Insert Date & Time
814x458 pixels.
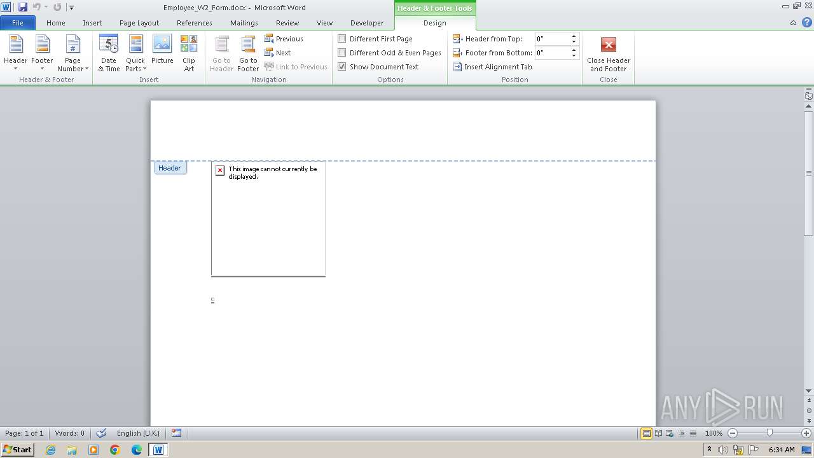(x=109, y=53)
